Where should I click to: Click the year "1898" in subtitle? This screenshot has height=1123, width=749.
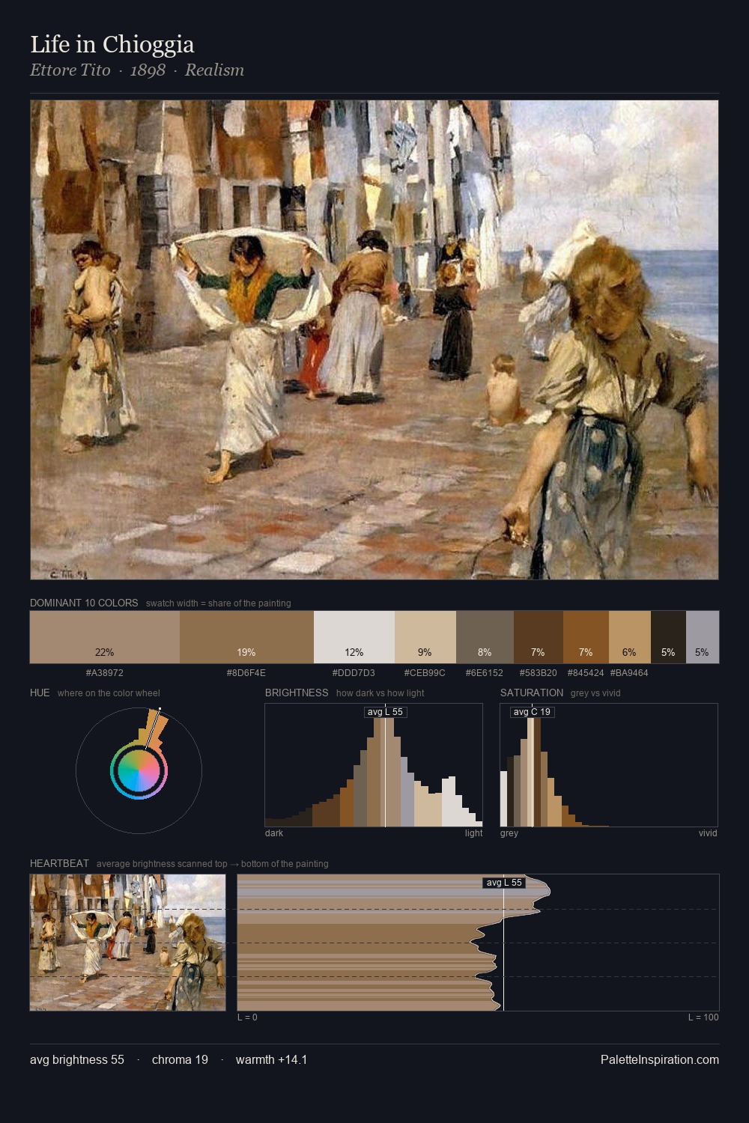(148, 70)
